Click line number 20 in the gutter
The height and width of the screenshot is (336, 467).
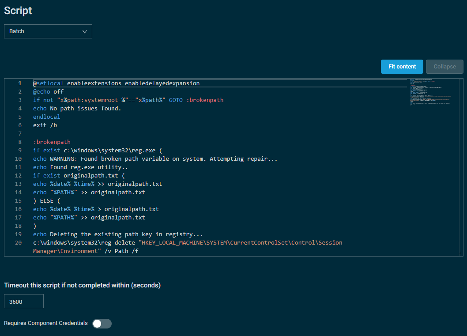coord(18,243)
